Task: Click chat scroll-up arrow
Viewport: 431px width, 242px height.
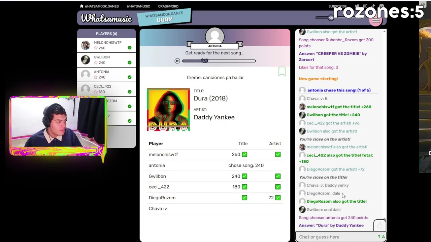Action: coord(384,32)
